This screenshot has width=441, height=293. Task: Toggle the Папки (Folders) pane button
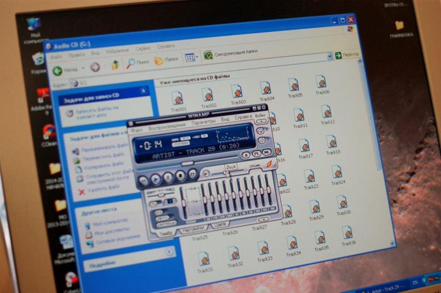[x=159, y=60]
